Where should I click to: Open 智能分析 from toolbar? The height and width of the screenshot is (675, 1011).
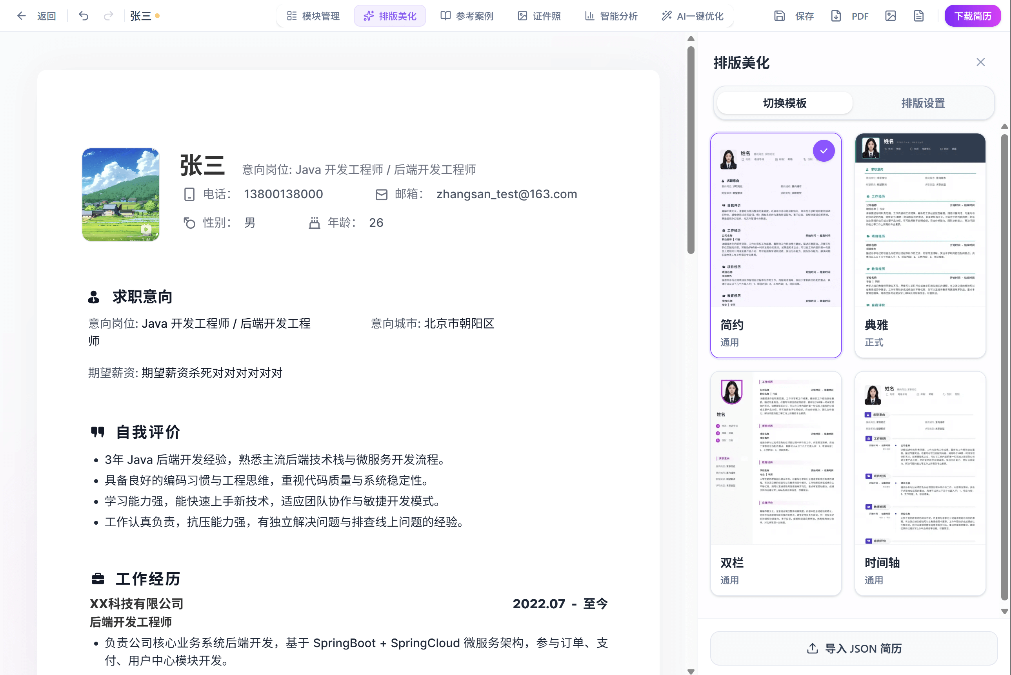click(611, 16)
